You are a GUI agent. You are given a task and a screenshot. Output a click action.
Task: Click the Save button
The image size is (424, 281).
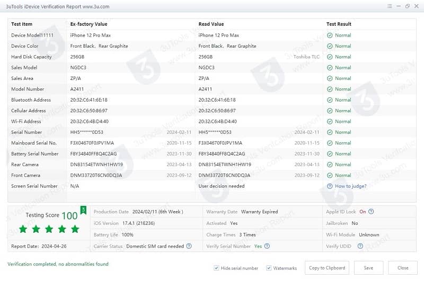coord(368,268)
